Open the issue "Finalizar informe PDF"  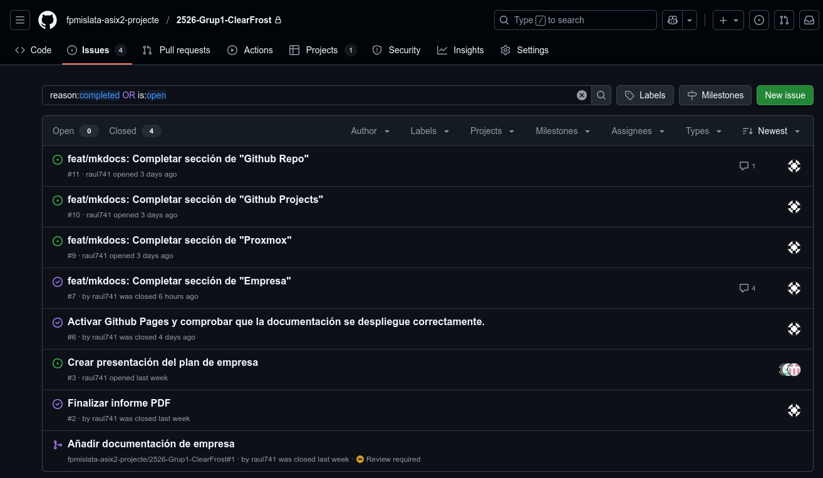119,403
